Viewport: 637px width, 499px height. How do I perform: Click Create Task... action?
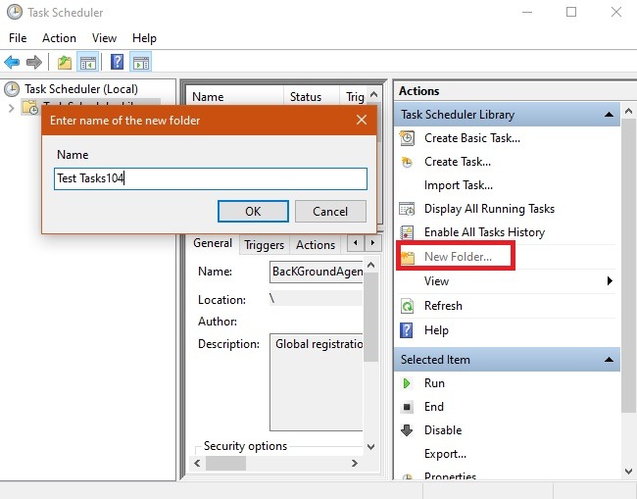pos(458,162)
